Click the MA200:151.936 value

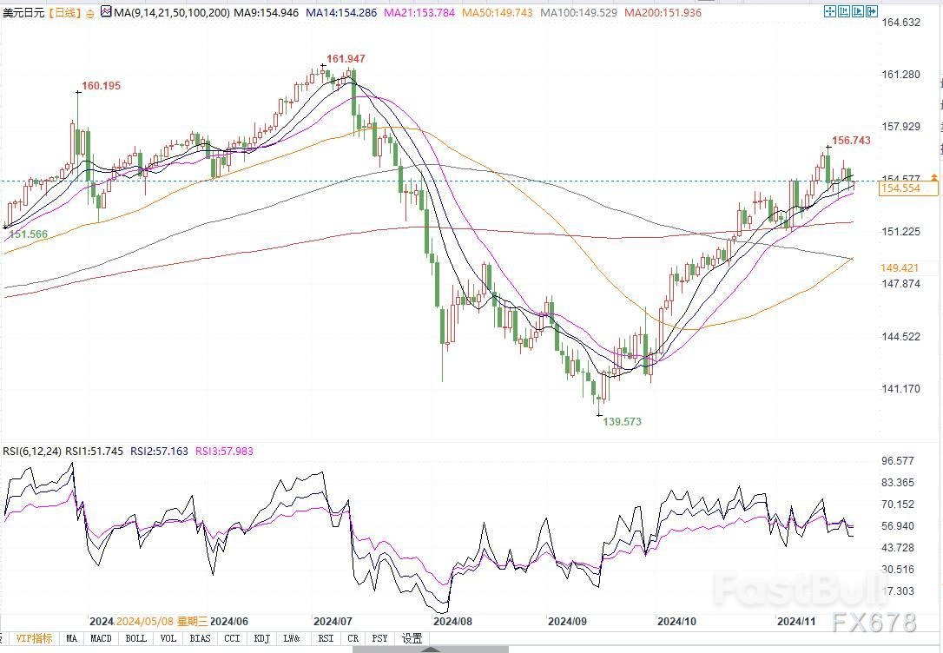tap(663, 13)
